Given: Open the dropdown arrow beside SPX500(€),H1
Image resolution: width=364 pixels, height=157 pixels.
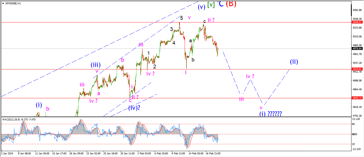Looking at the screenshot, I should click(3, 3).
